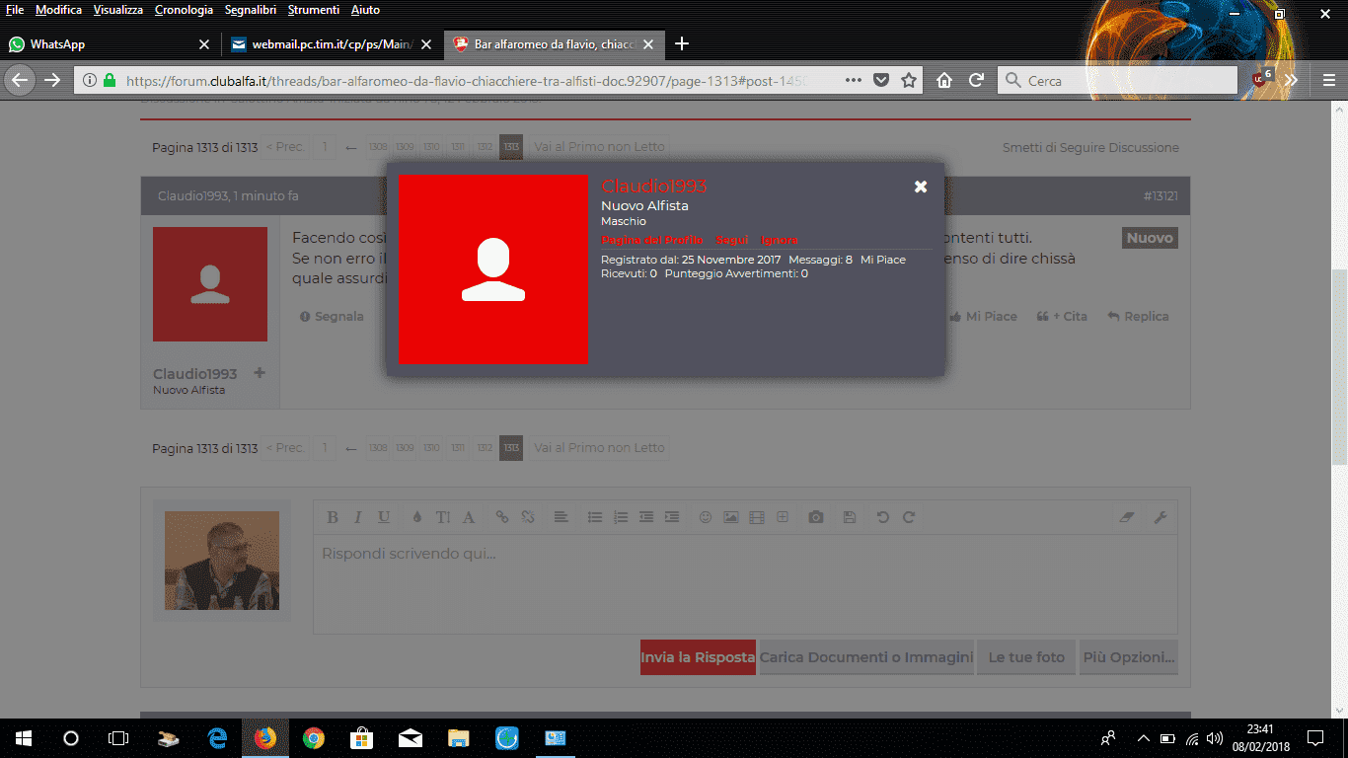Expand the font size dropdown
This screenshot has height=758, width=1348.
[x=443, y=517]
